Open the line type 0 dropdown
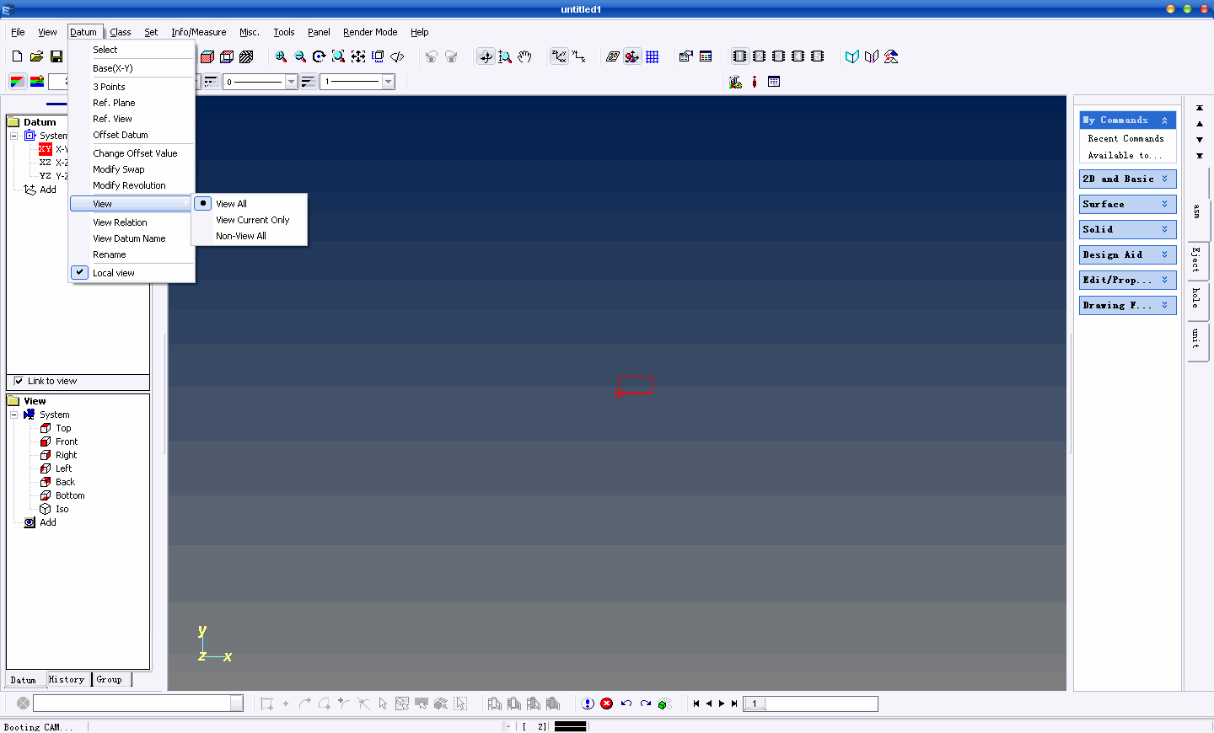 (291, 82)
